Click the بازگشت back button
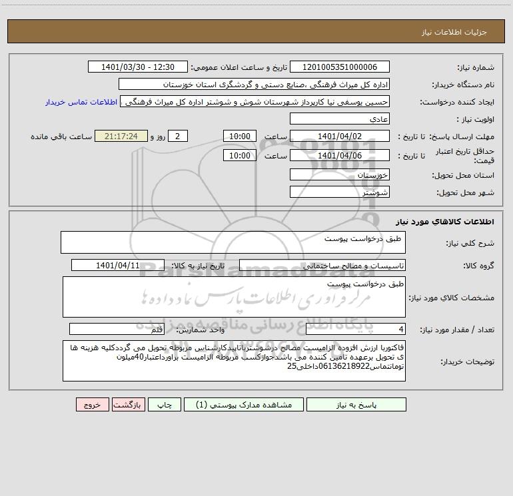Image resolution: width=513 pixels, height=496 pixels. click(128, 405)
